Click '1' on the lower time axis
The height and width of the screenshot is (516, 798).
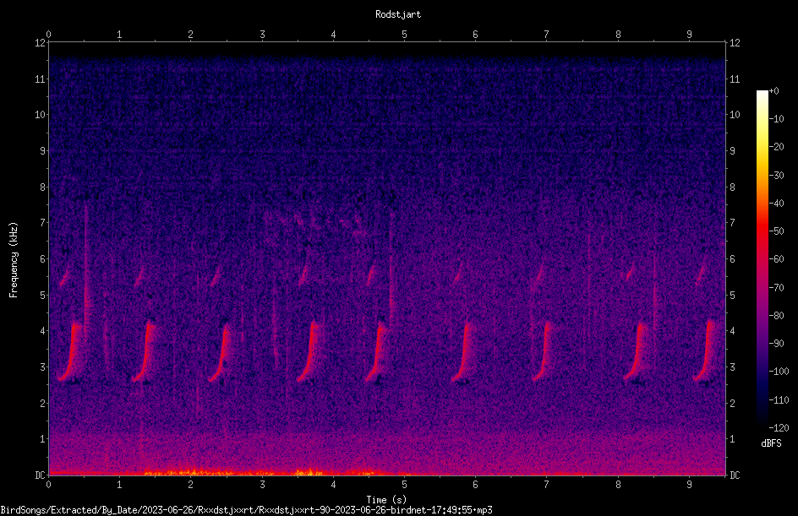point(119,485)
